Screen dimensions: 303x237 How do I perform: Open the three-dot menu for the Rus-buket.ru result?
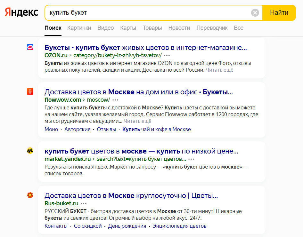[84, 203]
